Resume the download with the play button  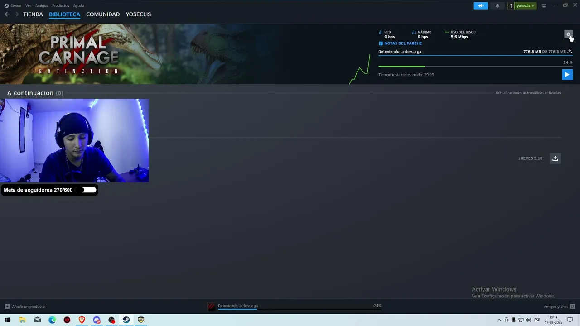567,75
